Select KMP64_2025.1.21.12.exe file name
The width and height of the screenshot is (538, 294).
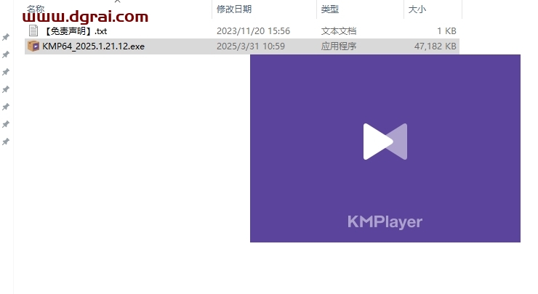coord(93,46)
